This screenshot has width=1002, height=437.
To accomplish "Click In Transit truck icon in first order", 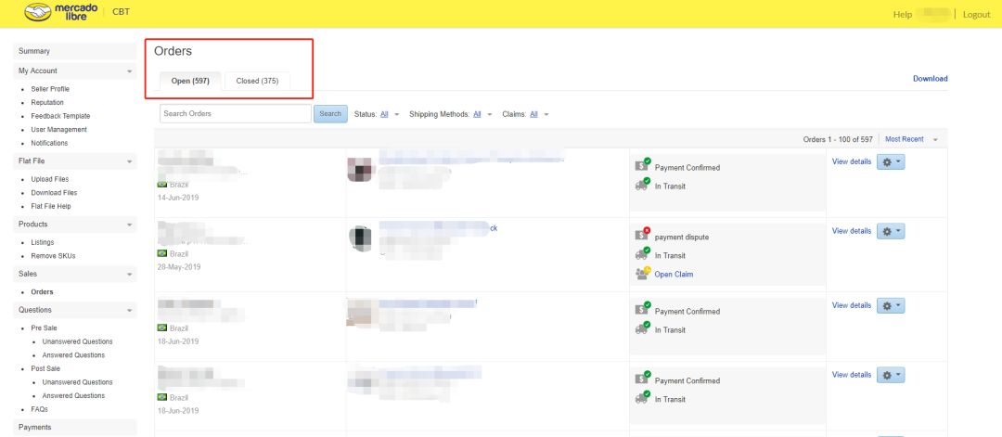I will [x=642, y=184].
